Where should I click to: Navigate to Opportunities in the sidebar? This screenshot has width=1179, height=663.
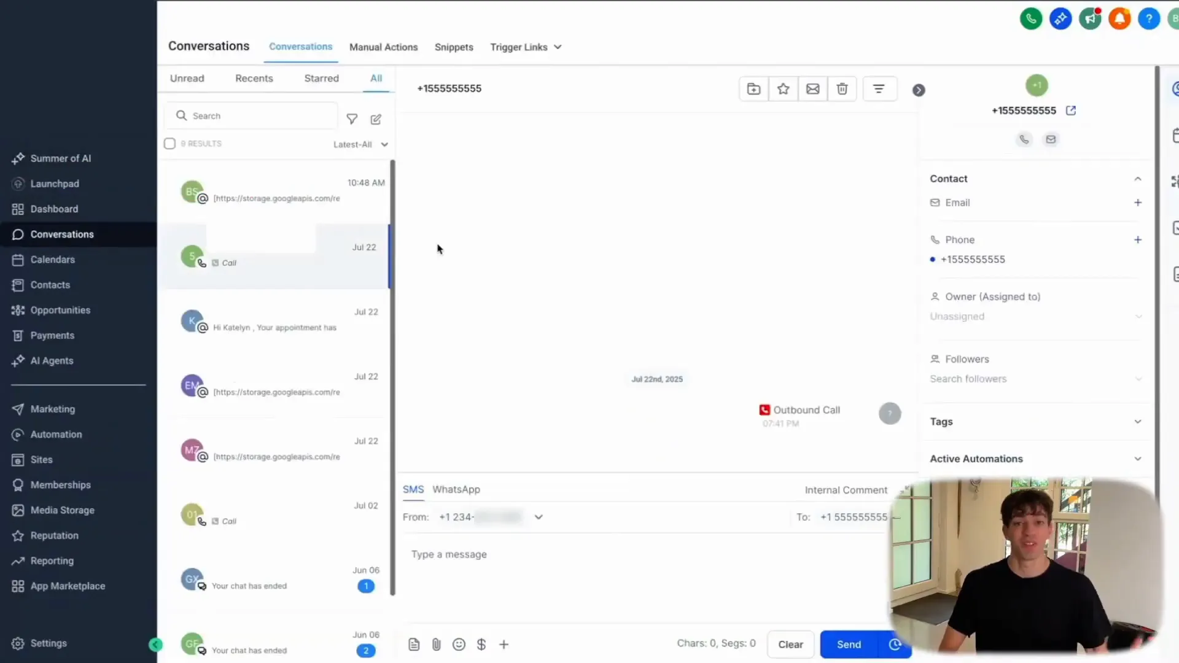pos(59,310)
